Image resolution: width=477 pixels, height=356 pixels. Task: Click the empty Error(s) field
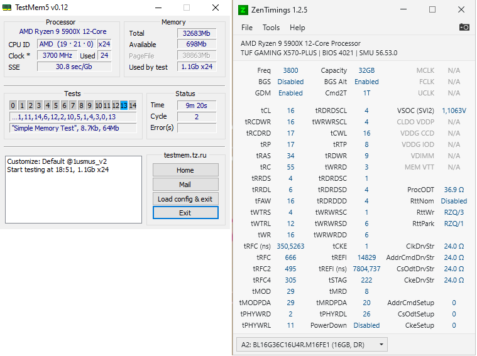tap(197, 127)
